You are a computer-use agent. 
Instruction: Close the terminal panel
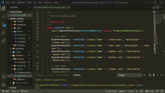162,75
